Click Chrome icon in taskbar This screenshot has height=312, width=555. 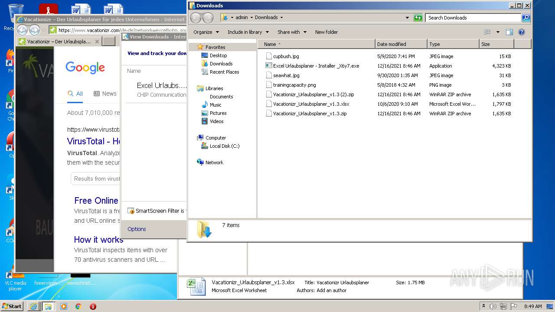78,306
